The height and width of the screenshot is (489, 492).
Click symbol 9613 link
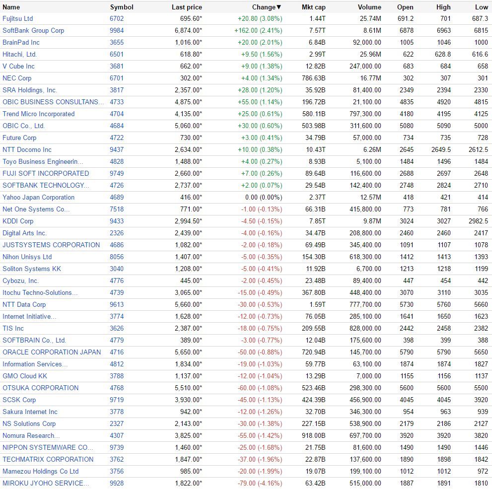(x=117, y=304)
